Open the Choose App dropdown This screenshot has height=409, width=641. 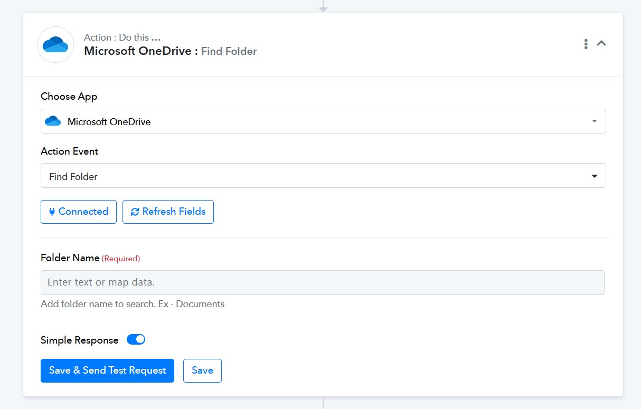pyautogui.click(x=323, y=121)
